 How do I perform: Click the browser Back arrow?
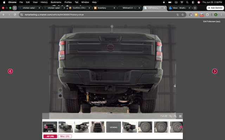click(4, 15)
